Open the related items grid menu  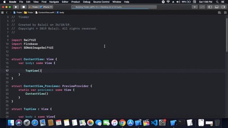pos(2,13)
